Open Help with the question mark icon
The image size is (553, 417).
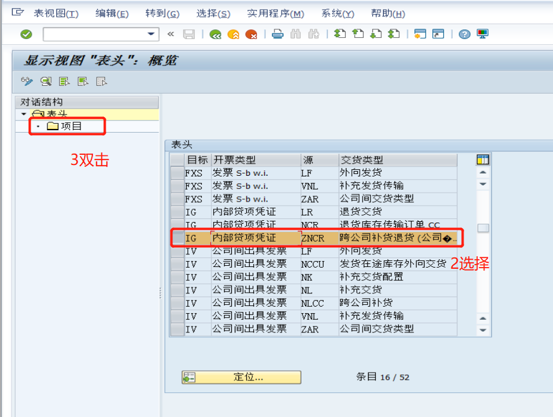click(465, 34)
